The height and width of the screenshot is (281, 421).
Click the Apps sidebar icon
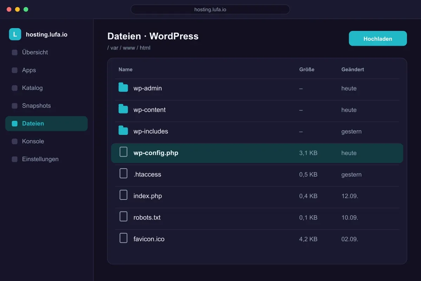[x=15, y=70]
